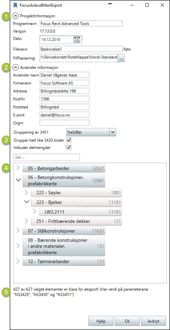
Task: Collapse the 223 - Bjelker item
Action: pyautogui.click(x=27, y=202)
